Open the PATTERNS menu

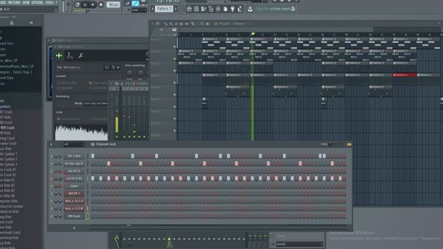pos(14,3)
